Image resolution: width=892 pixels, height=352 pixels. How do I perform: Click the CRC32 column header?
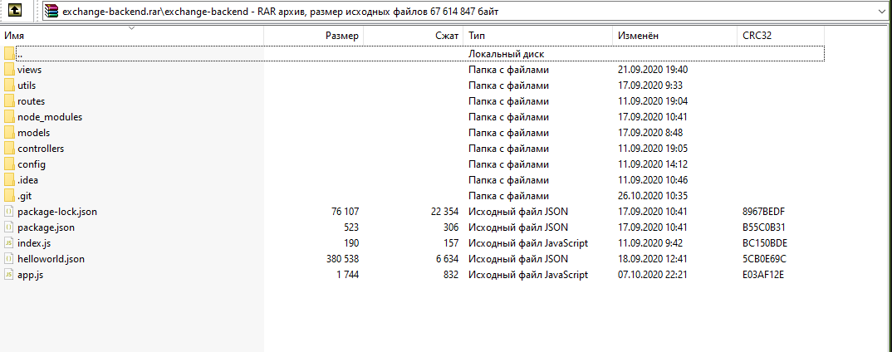pyautogui.click(x=757, y=36)
